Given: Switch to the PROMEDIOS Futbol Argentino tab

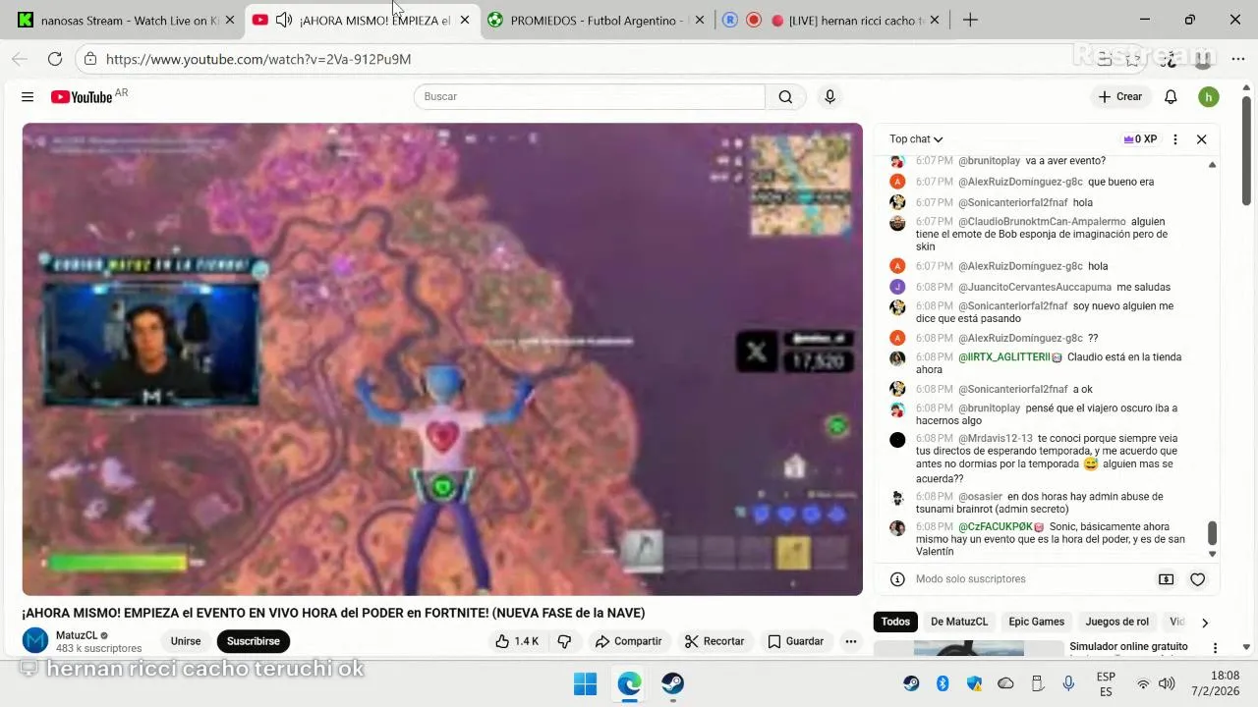Looking at the screenshot, I should point(597,20).
